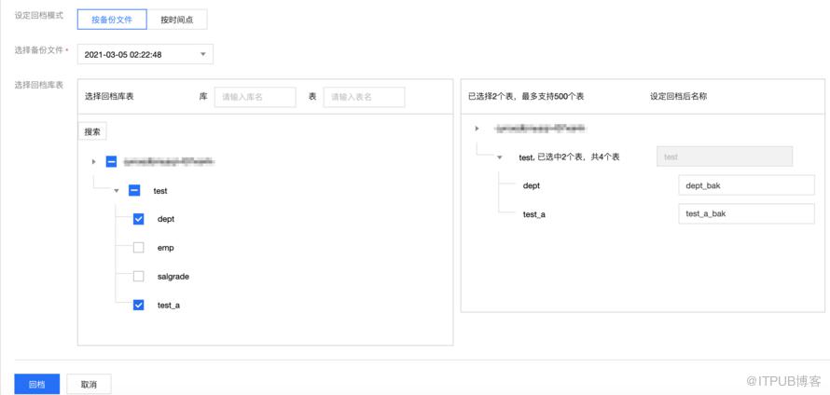Click the text 已选择2个表，最多支持500个表

pyautogui.click(x=526, y=97)
